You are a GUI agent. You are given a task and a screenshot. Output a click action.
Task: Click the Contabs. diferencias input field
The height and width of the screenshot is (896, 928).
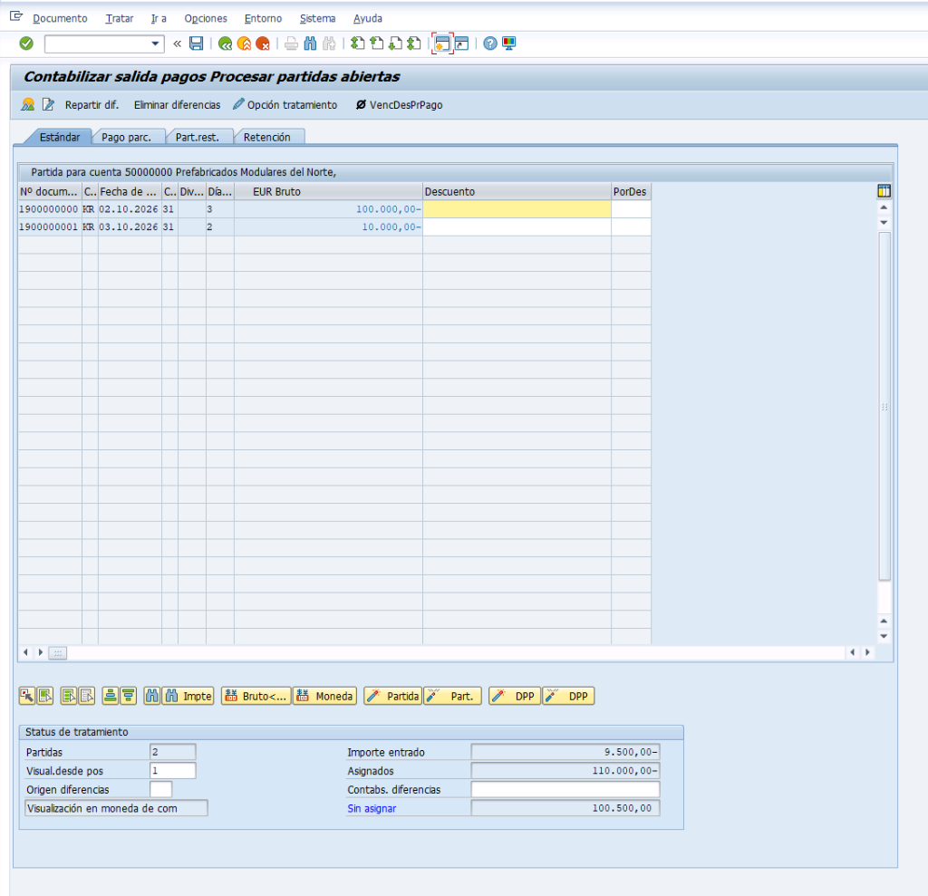pos(565,789)
